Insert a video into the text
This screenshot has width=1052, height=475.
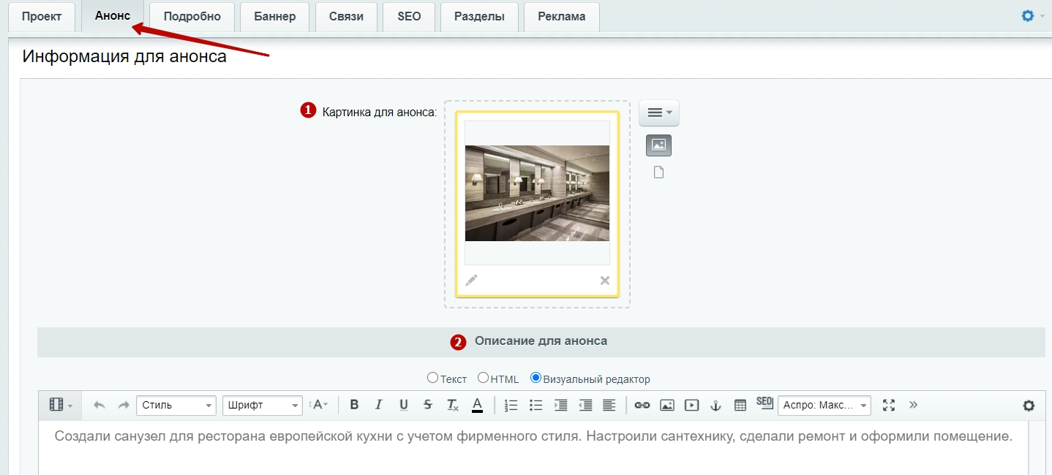tap(691, 405)
